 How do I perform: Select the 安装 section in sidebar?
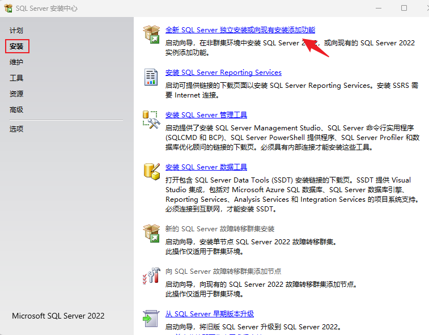tap(16, 46)
